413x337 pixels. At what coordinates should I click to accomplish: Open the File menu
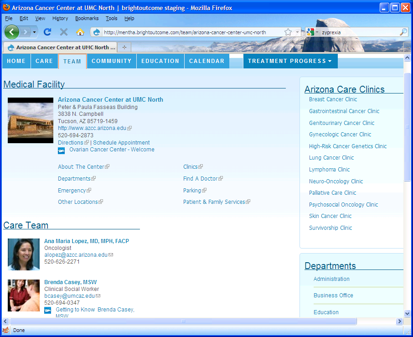[x=9, y=18]
